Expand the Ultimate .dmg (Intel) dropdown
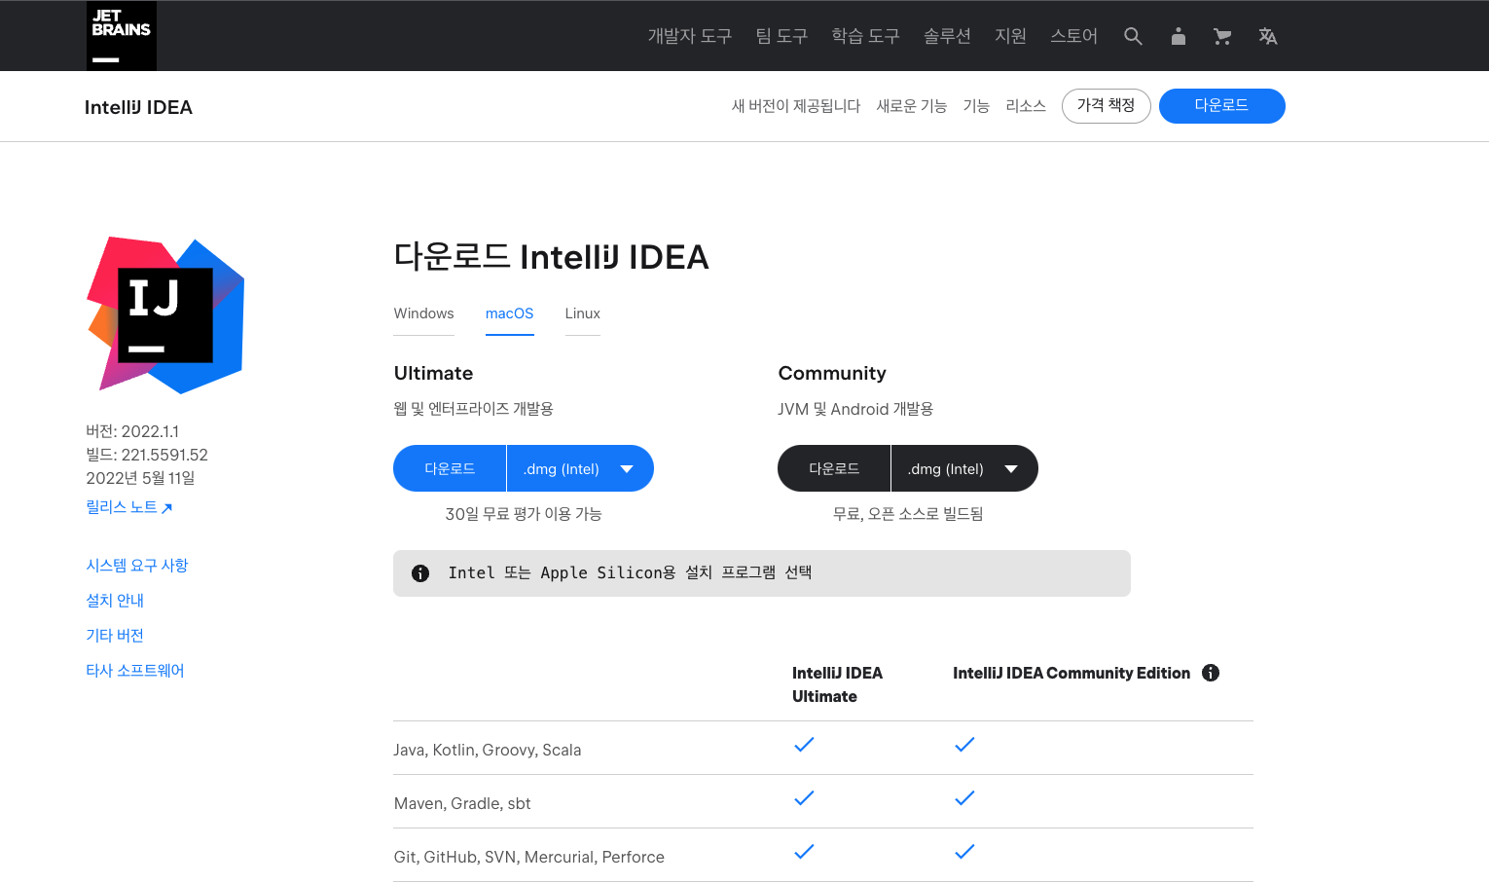Screen dimensions: 1489x883 click(x=580, y=468)
